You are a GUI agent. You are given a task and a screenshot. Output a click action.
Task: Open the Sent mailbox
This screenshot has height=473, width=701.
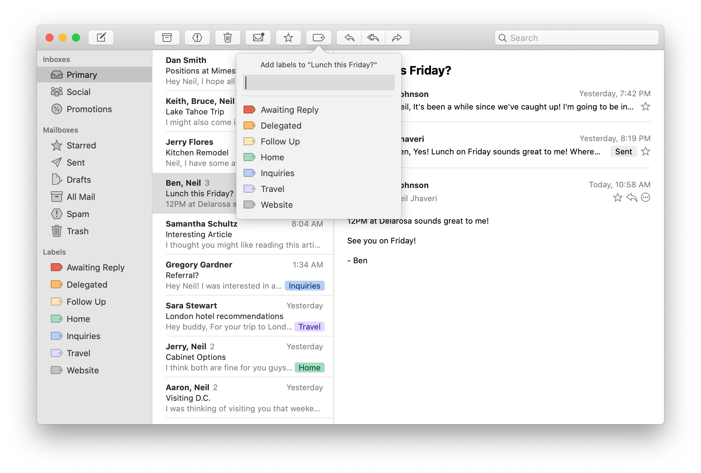click(94, 163)
